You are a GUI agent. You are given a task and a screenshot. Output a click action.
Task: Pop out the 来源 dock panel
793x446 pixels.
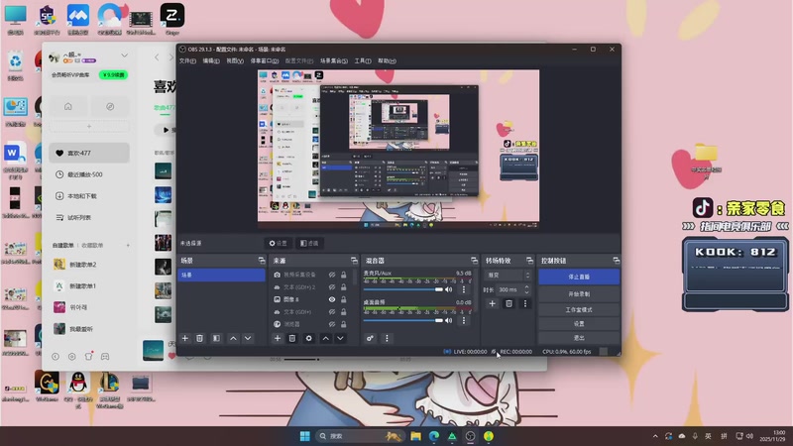point(354,261)
